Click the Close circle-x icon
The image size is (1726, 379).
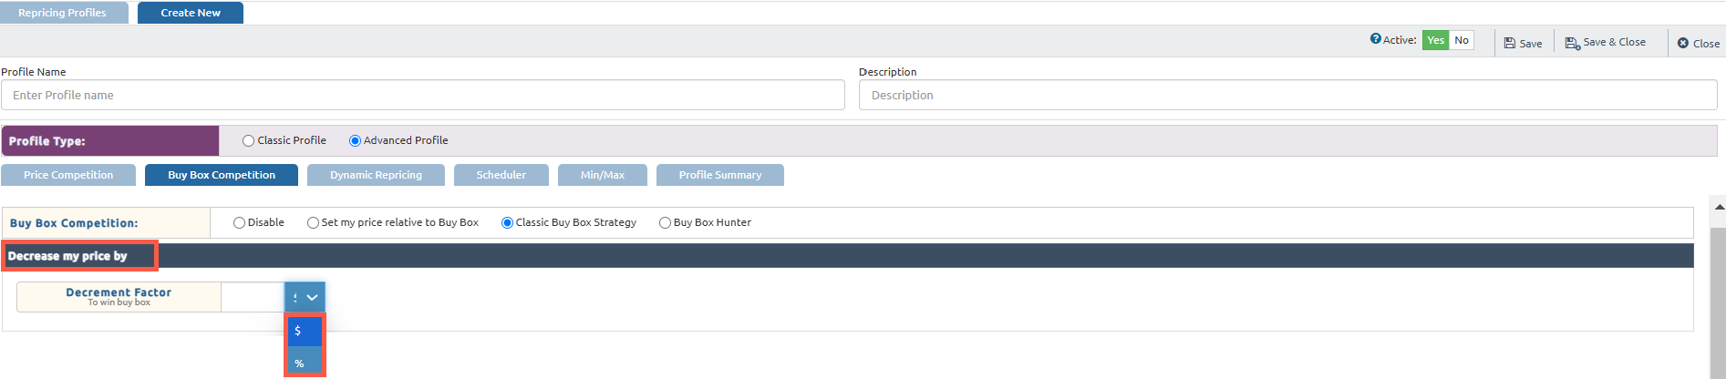tap(1683, 43)
